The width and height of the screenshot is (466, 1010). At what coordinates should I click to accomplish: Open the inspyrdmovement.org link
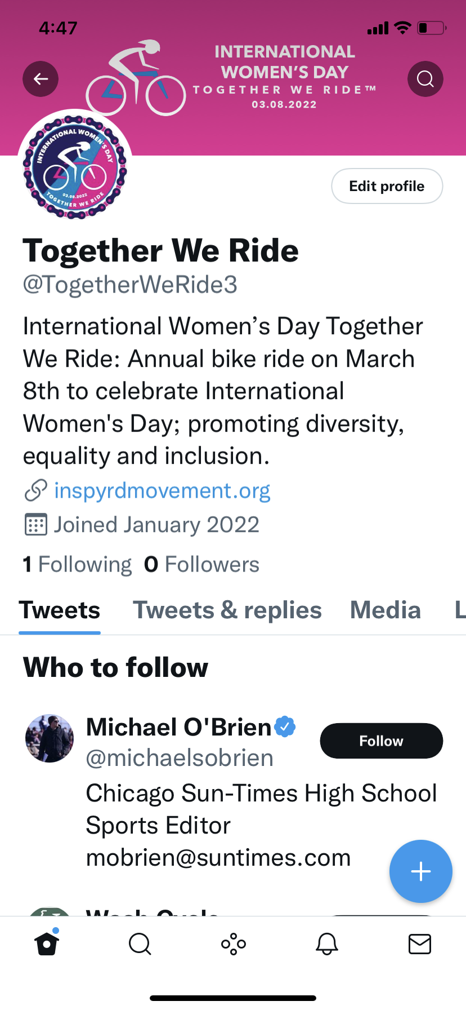[162, 491]
